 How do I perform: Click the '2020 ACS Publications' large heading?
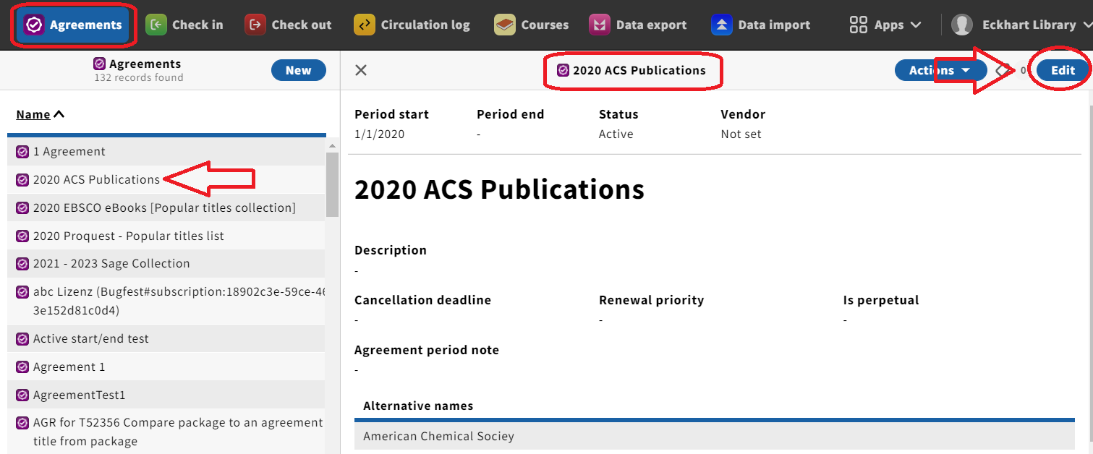click(x=499, y=189)
